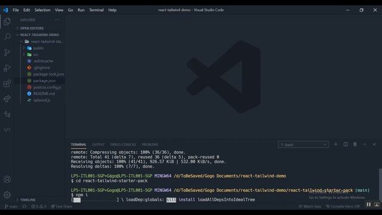Switch to the OUTPUT panel tab
This screenshot has height=215, width=382.
tap(98, 145)
